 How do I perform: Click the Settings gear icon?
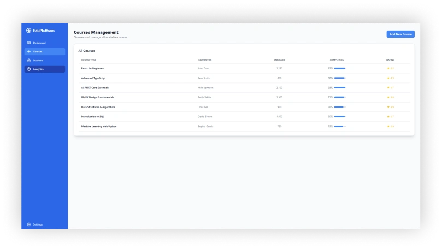(x=29, y=224)
